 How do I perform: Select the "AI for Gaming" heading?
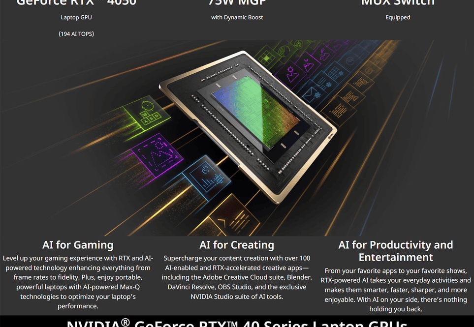78,245
